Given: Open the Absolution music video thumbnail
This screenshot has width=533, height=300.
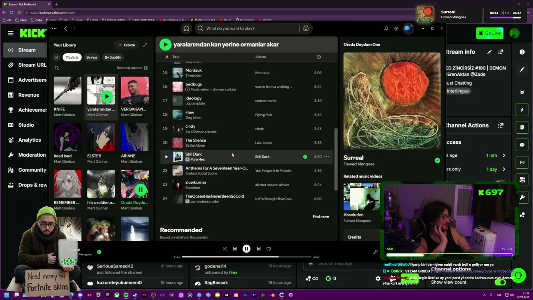Looking at the screenshot, I should click(x=361, y=196).
